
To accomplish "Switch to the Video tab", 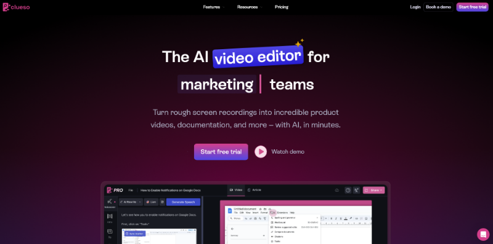I will tap(236, 190).
